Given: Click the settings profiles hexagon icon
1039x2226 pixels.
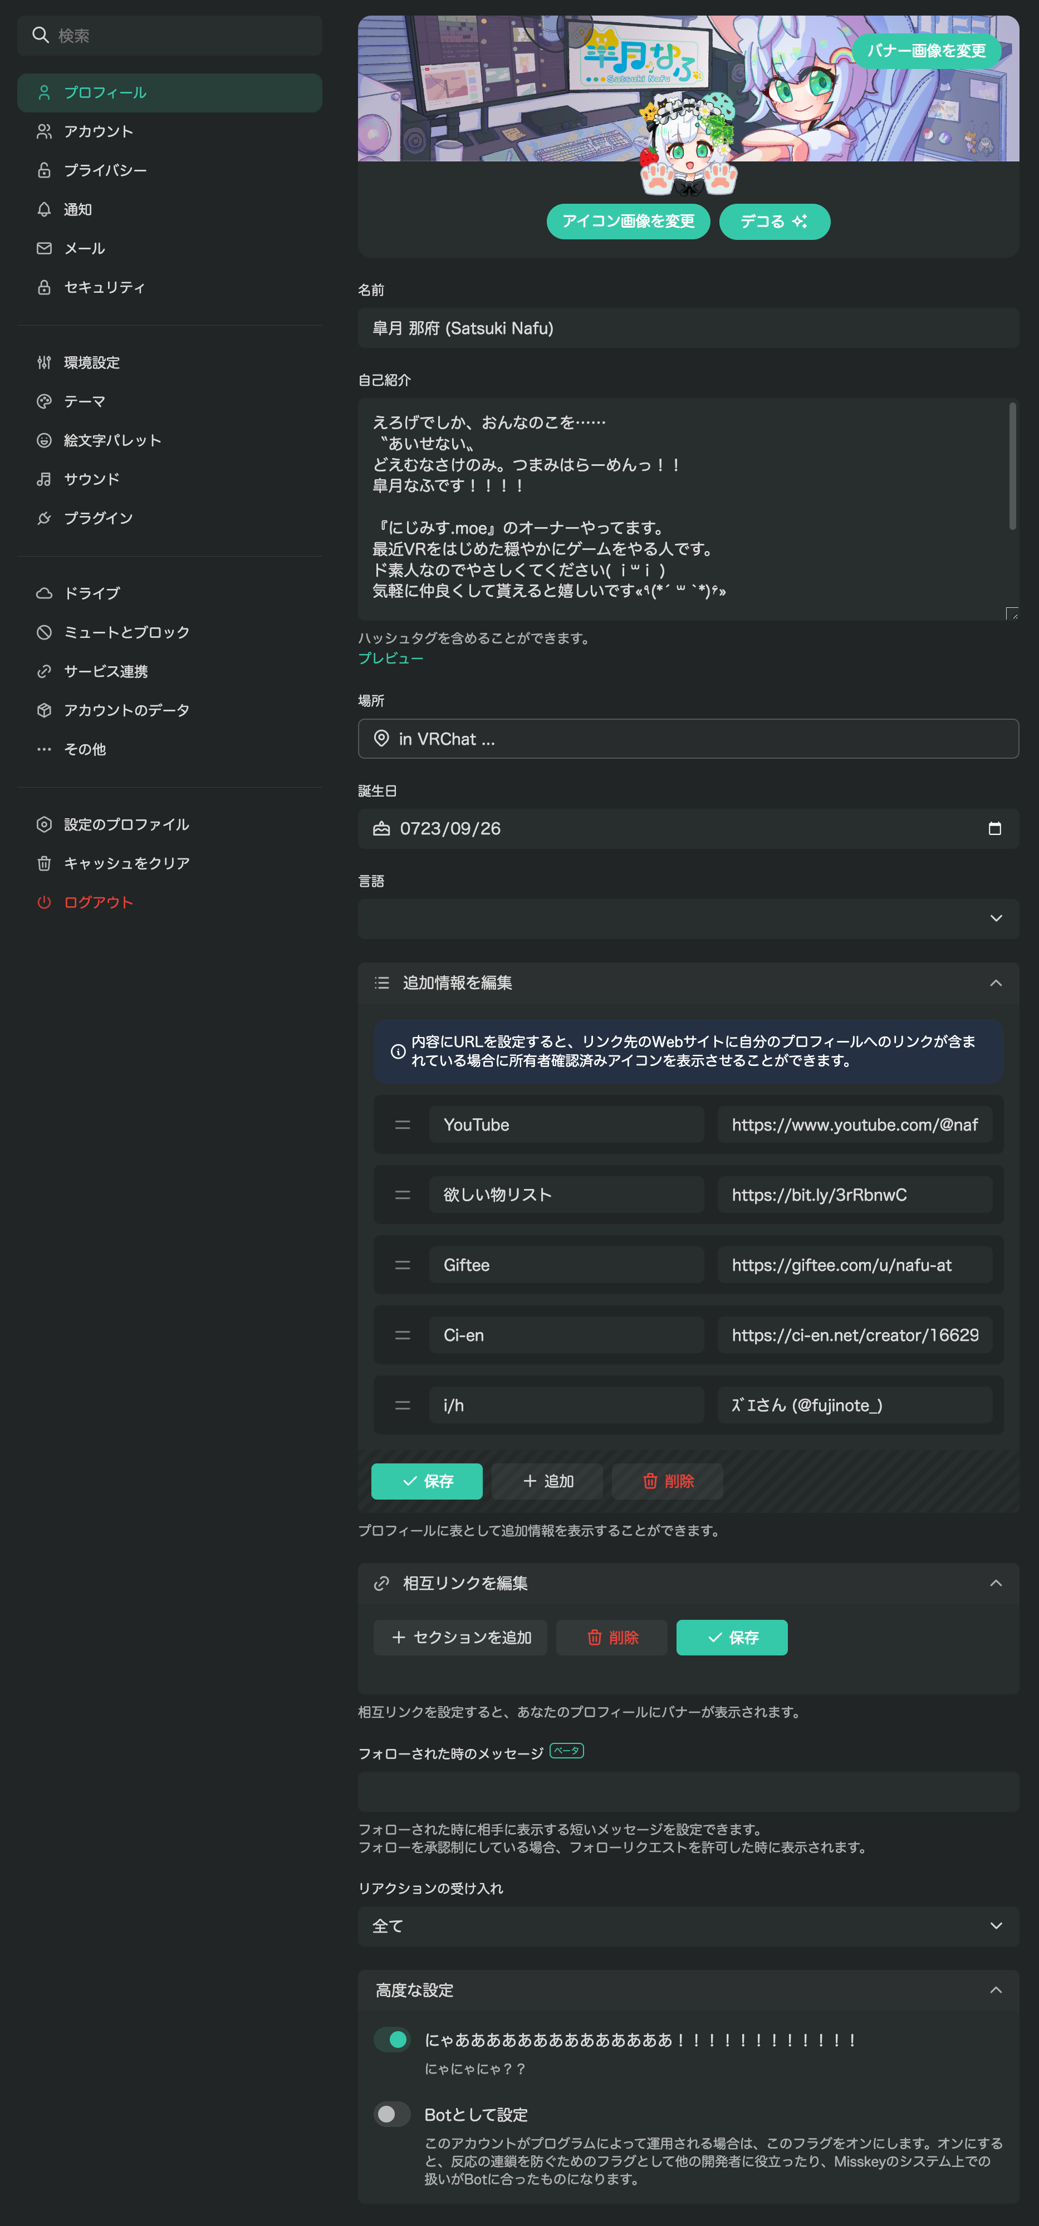Looking at the screenshot, I should pyautogui.click(x=44, y=823).
